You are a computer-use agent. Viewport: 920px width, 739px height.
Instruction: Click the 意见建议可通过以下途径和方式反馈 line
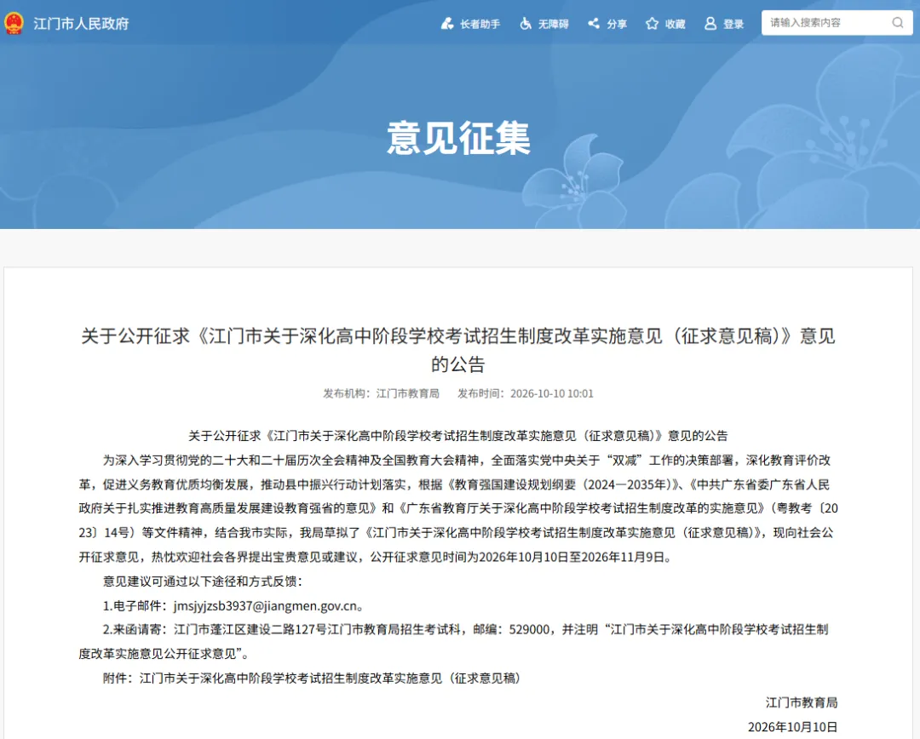coord(203,581)
